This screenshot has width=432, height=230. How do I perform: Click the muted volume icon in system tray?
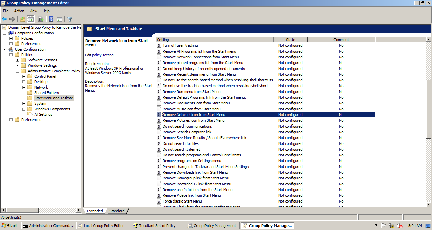click(x=400, y=225)
